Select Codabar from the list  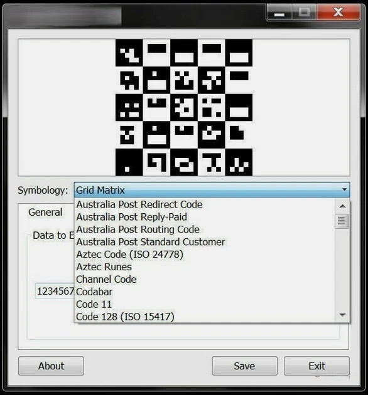(x=205, y=292)
